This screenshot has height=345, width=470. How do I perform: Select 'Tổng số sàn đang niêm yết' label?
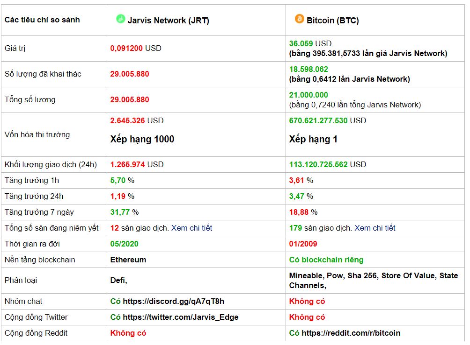point(51,228)
